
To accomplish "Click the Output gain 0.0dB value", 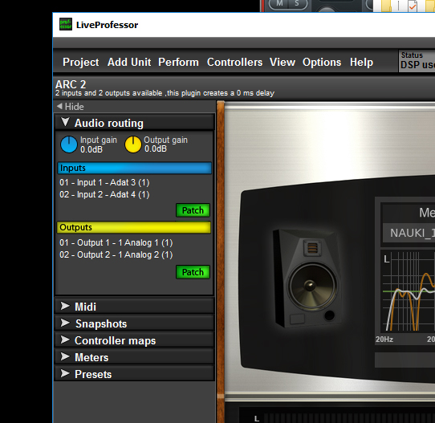I will click(156, 149).
